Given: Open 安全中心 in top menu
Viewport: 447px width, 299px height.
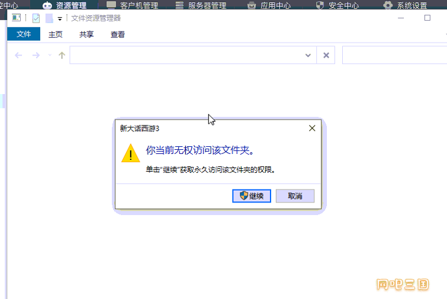Looking at the screenshot, I should click(337, 5).
